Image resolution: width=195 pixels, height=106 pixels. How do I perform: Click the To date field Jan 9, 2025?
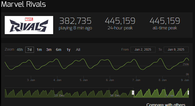tap(176, 50)
